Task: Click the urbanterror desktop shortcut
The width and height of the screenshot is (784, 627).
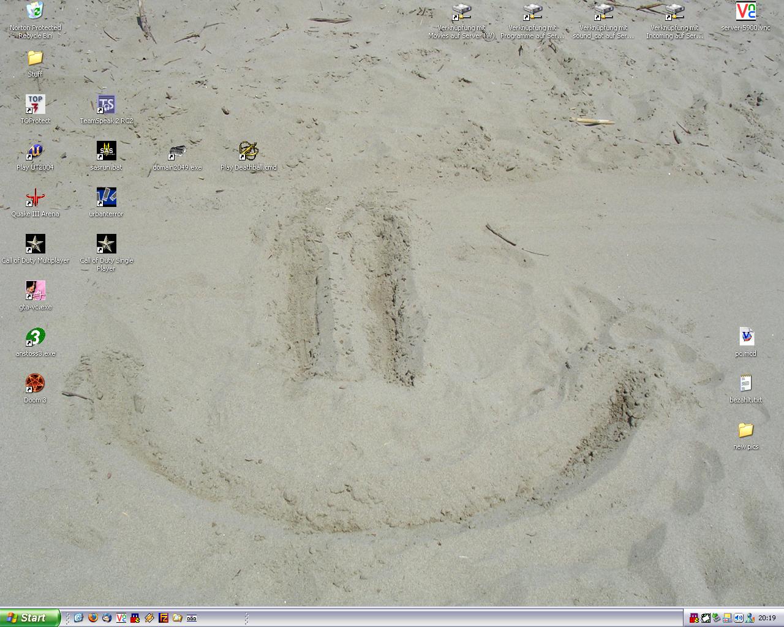Action: click(106, 198)
